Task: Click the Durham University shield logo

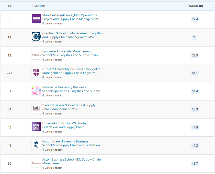Action: [36, 72]
